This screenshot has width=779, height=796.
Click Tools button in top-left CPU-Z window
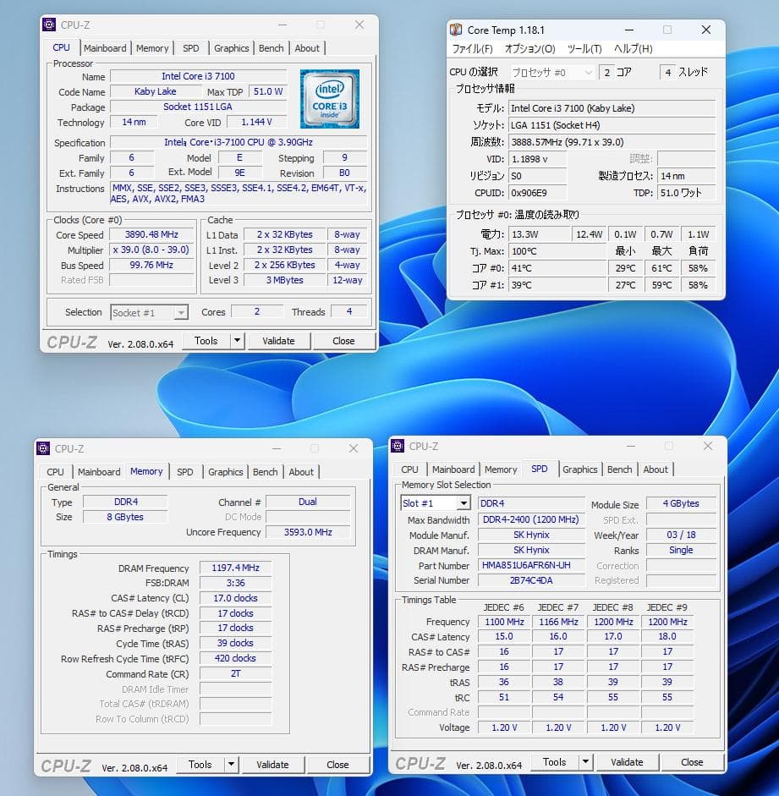tap(206, 341)
